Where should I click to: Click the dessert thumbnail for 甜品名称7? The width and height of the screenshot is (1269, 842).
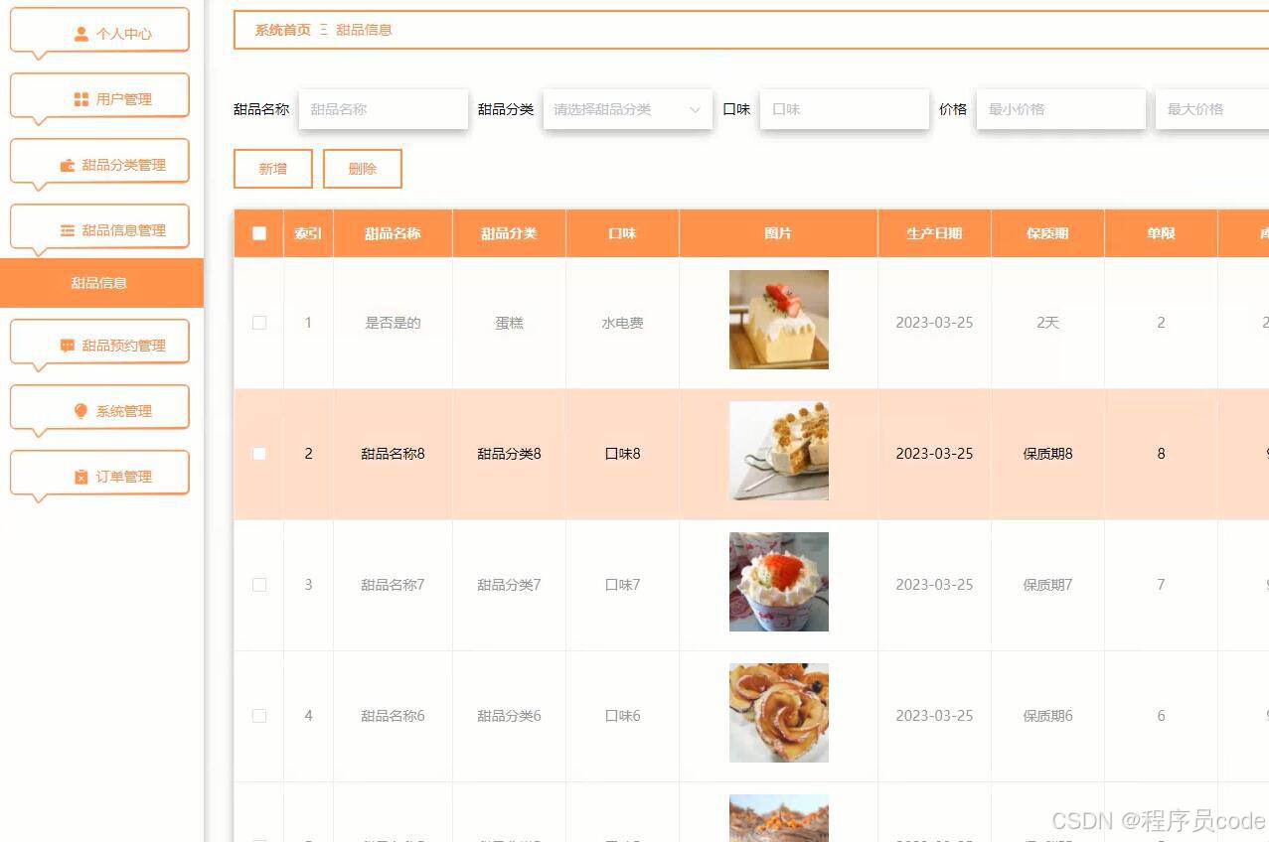pos(778,581)
